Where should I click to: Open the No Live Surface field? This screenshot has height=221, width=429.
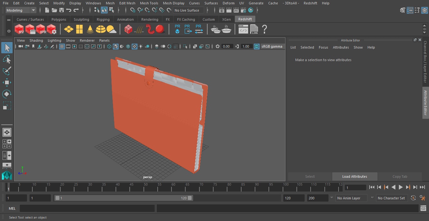[x=188, y=10]
